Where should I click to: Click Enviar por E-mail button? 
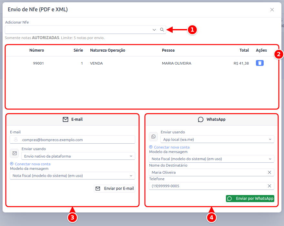coord(115,189)
